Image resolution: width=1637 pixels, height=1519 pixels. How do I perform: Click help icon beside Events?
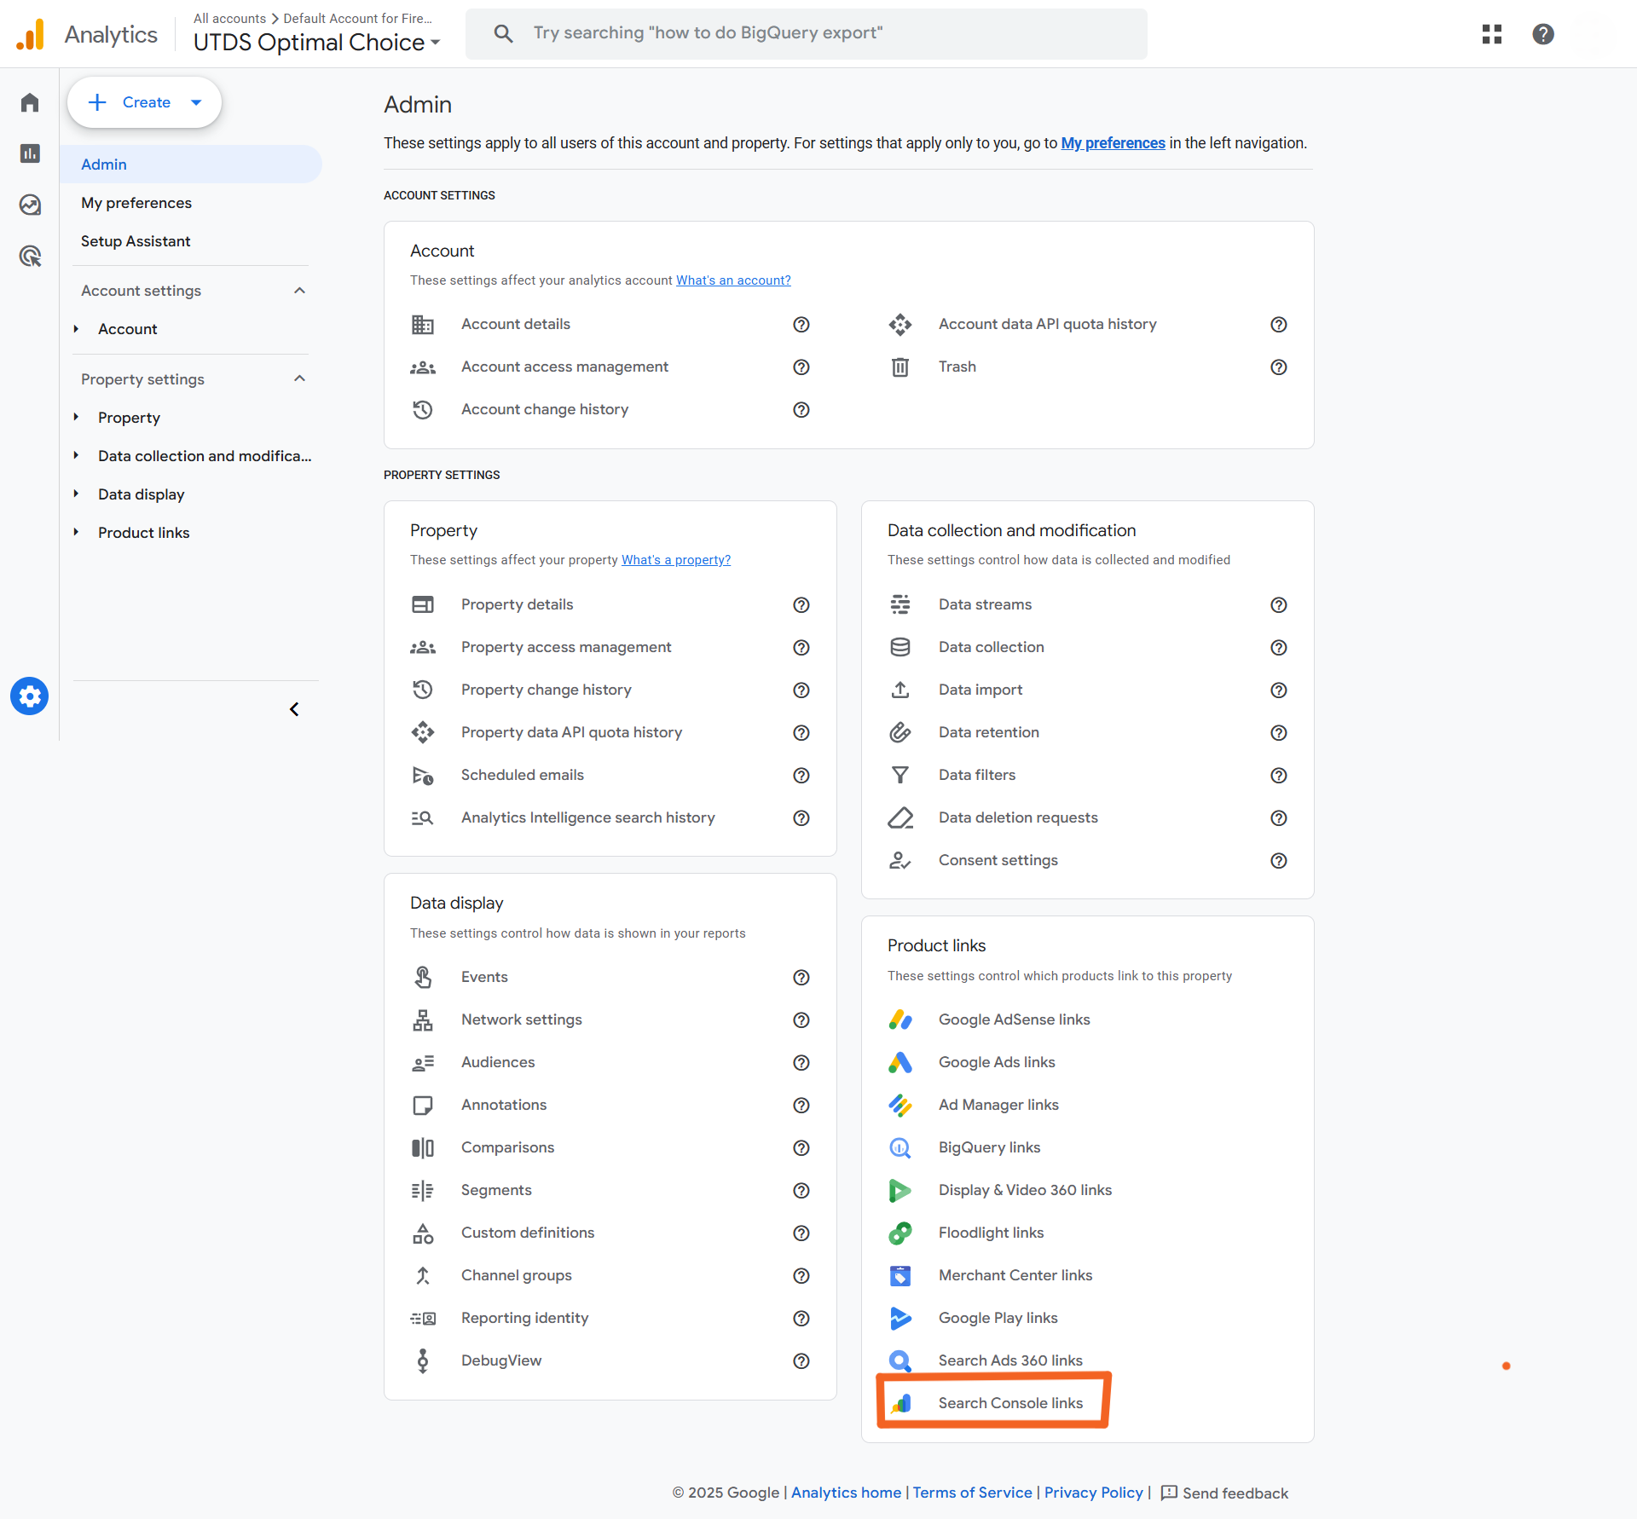[801, 978]
